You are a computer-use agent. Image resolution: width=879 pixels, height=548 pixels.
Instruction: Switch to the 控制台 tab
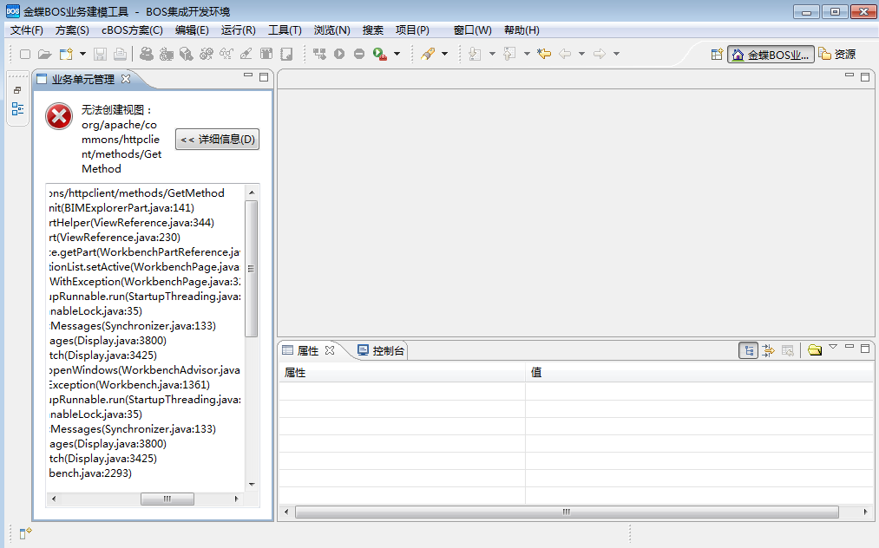tap(381, 351)
